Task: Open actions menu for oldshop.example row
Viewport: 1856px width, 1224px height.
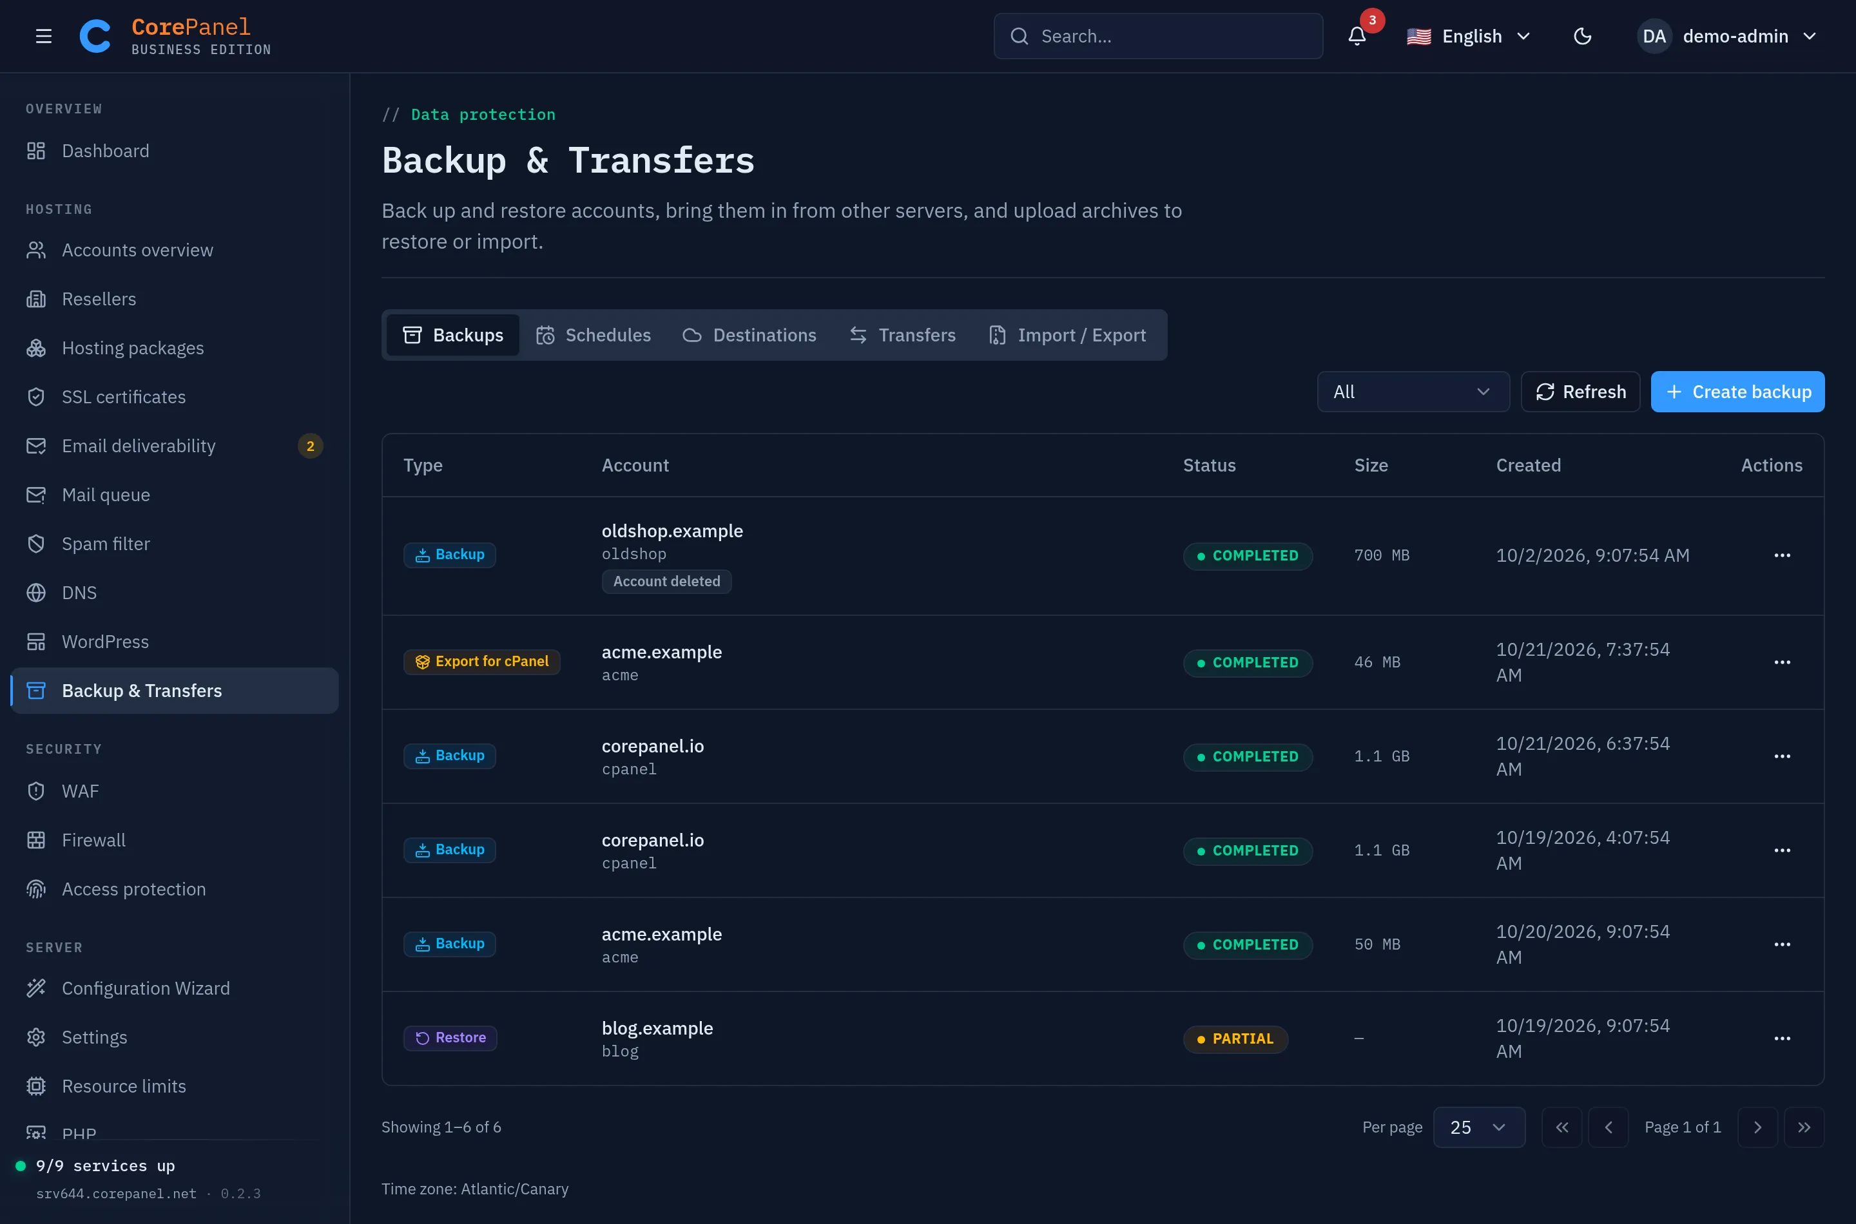Action: click(x=1782, y=555)
